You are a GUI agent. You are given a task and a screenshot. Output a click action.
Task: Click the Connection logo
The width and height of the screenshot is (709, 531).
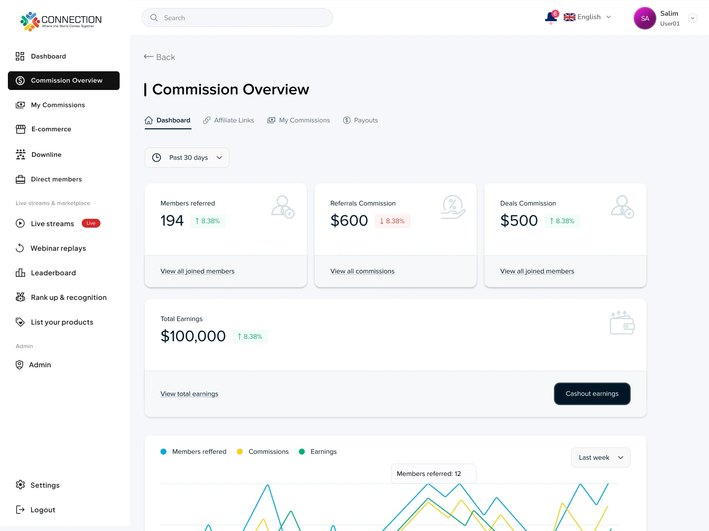pyautogui.click(x=61, y=21)
